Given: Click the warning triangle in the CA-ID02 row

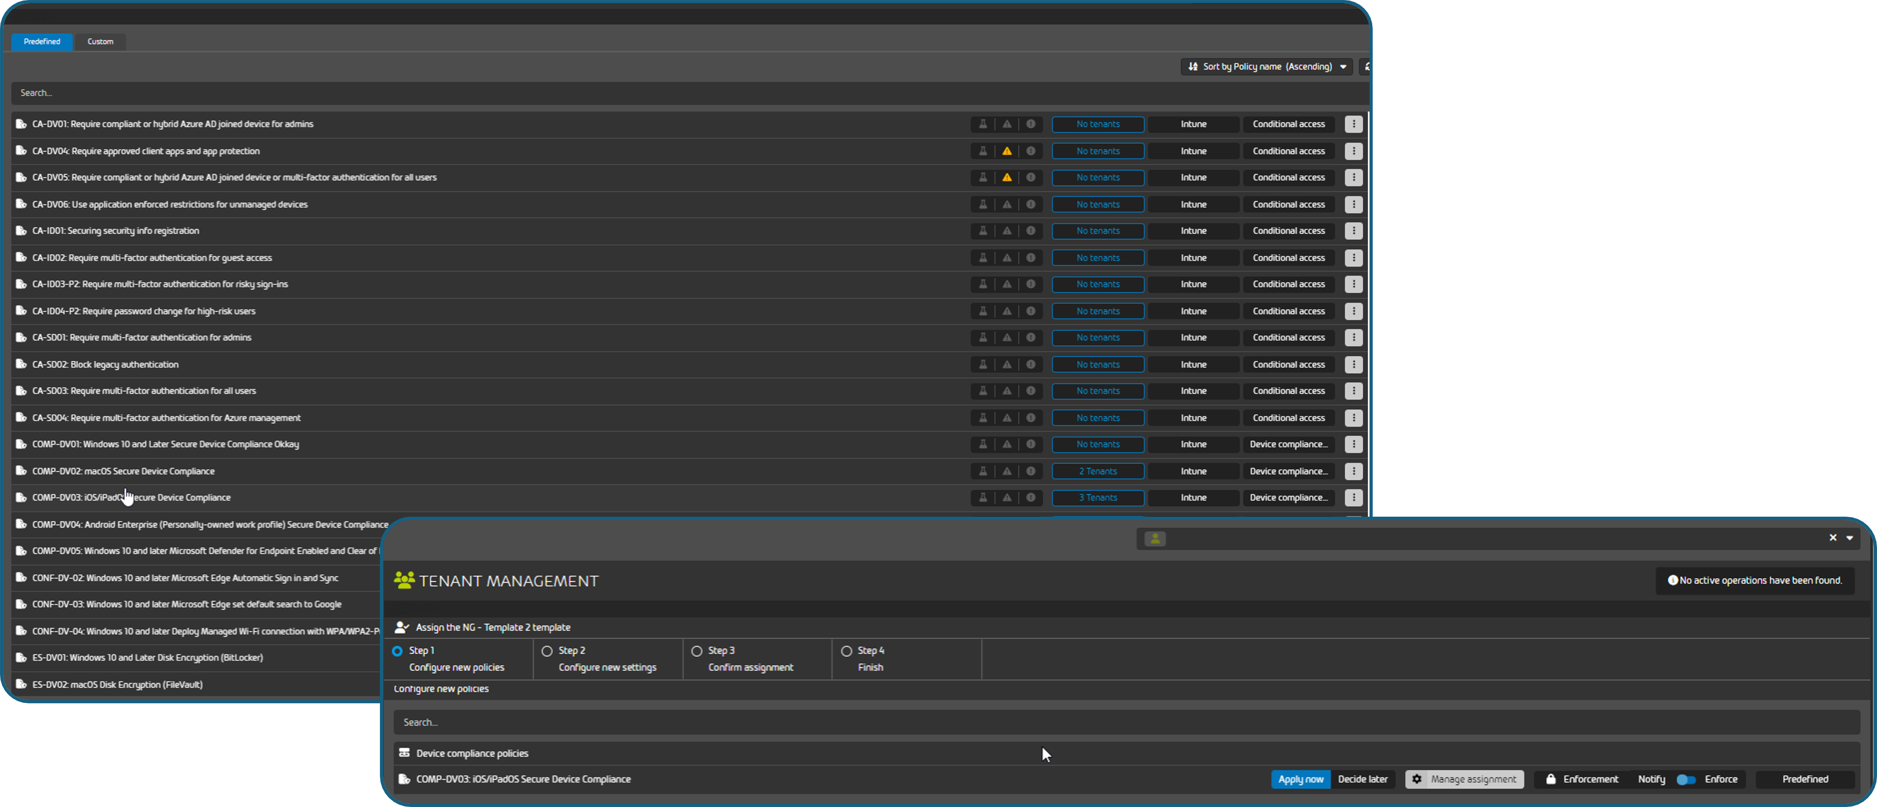Looking at the screenshot, I should point(1006,257).
